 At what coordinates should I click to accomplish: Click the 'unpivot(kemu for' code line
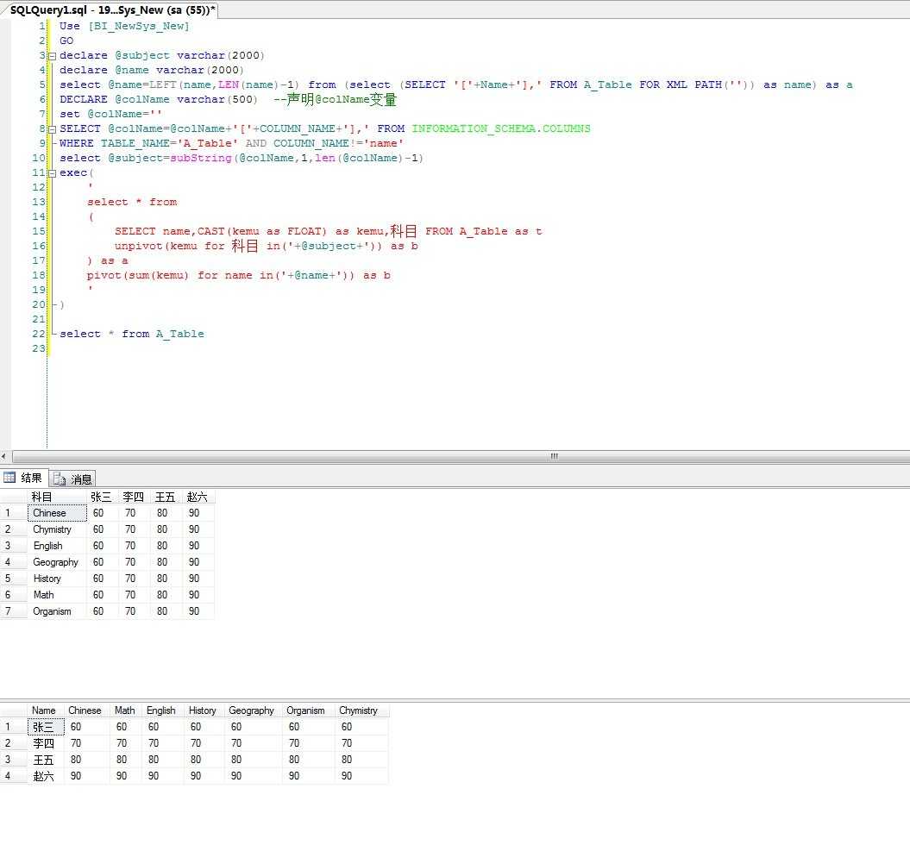pos(267,246)
